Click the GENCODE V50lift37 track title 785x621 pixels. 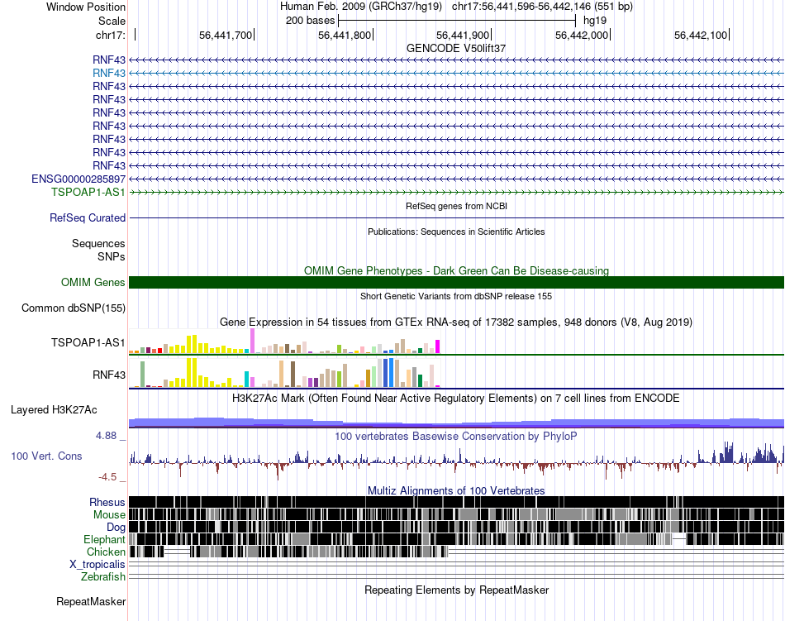[455, 49]
